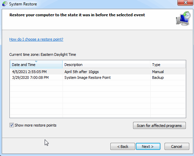Cancel the System Restore wizard
Screen dimensions: 194x156
pyautogui.click(x=177, y=147)
